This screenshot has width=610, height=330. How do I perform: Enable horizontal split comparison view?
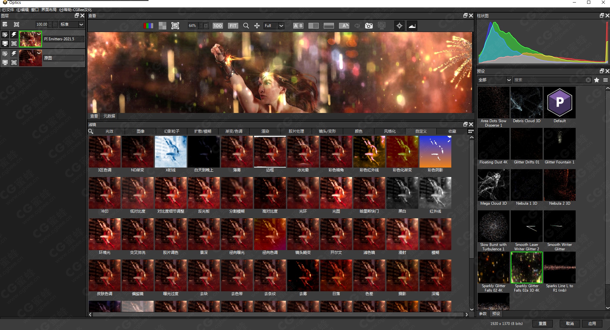(x=329, y=26)
